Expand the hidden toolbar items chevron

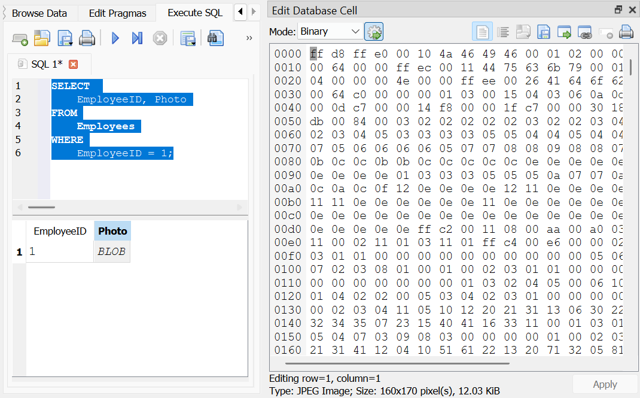pos(249,38)
